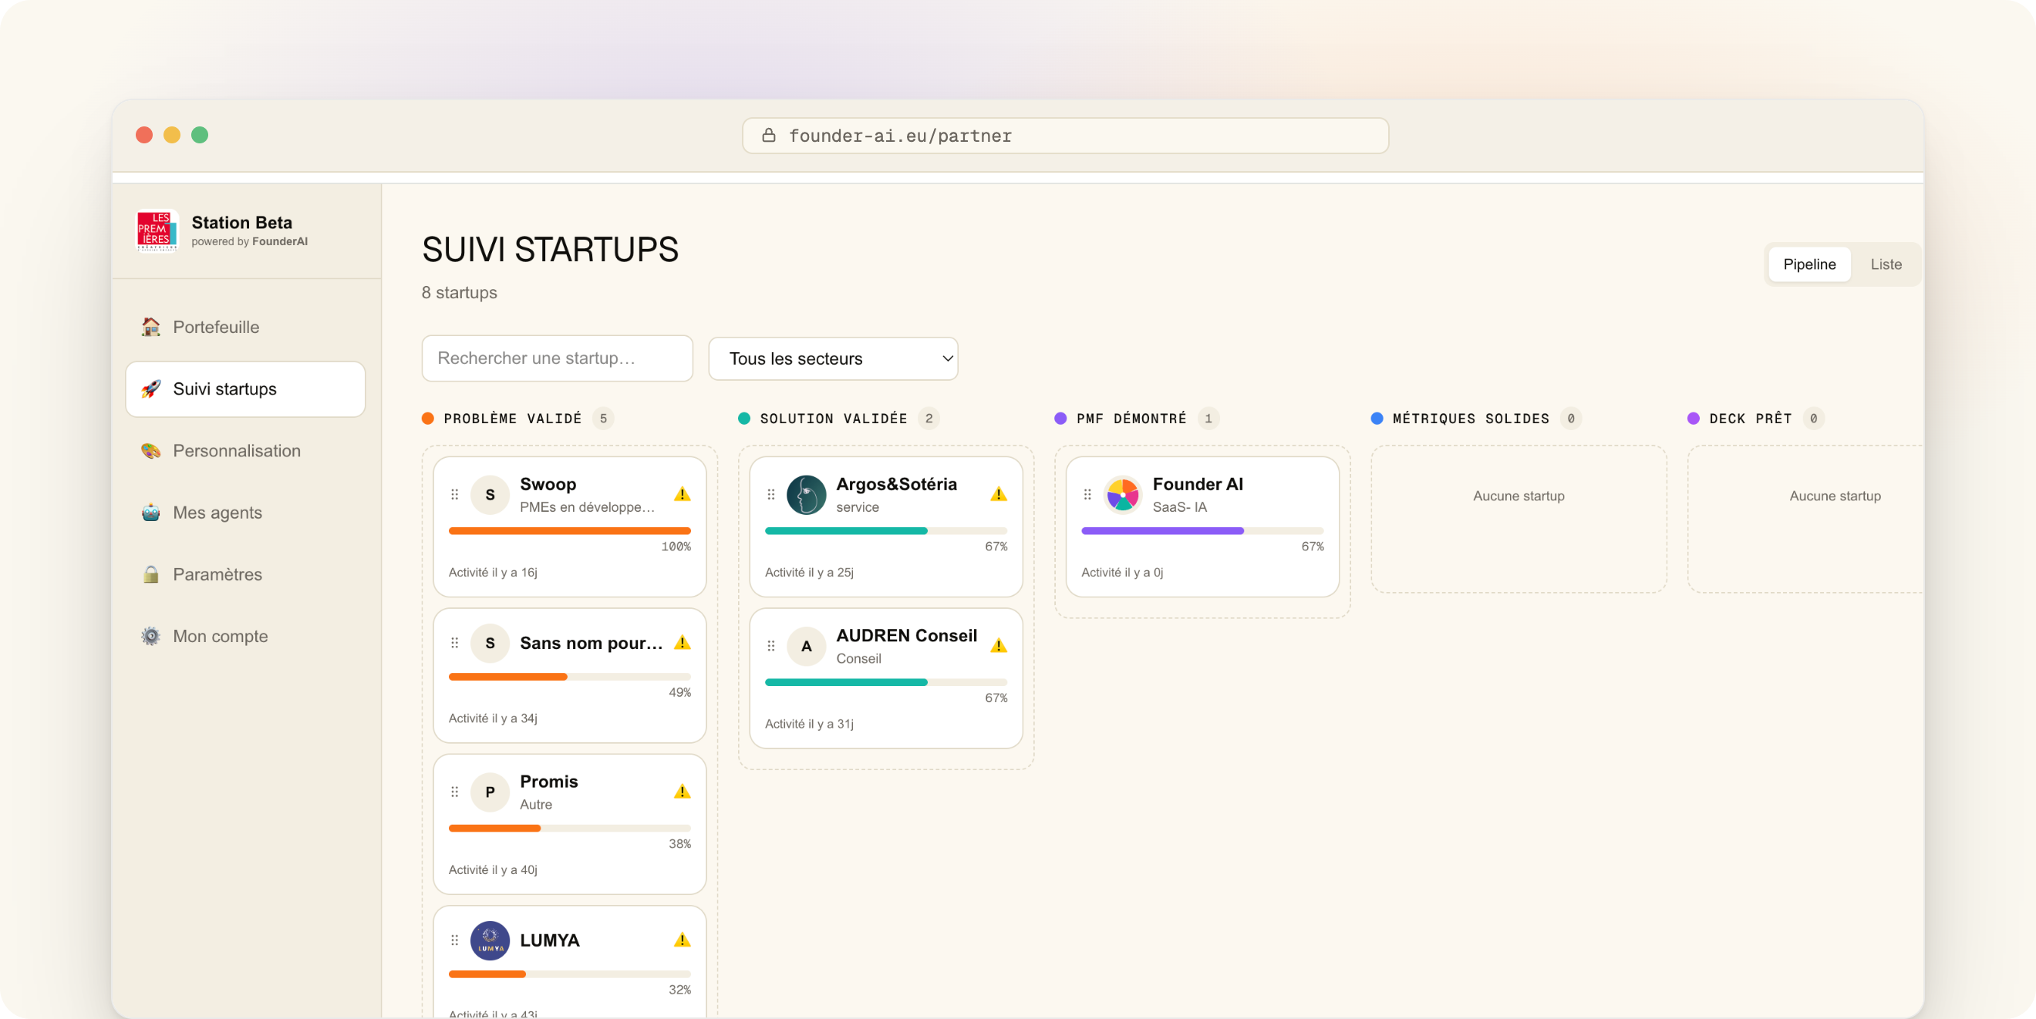Image resolution: width=2036 pixels, height=1019 pixels.
Task: Click the palette icon beside Personnalisation
Action: [150, 451]
